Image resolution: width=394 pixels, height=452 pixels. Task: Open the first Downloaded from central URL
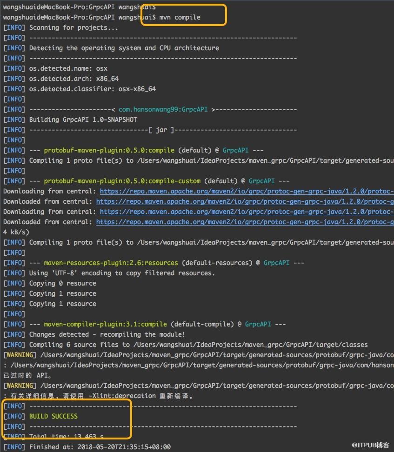[x=245, y=201]
